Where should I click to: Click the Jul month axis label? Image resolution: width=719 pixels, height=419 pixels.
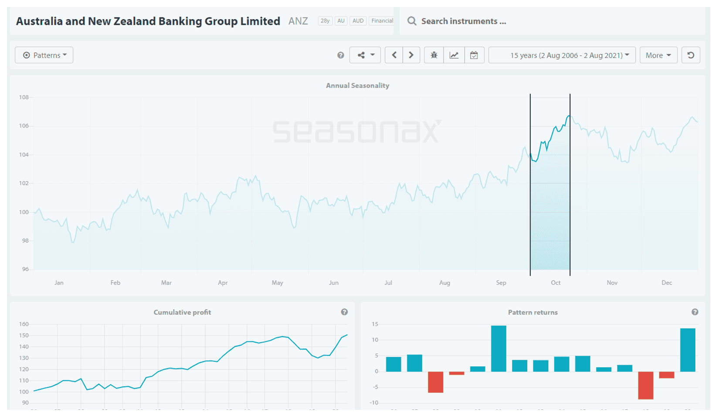(x=388, y=283)
